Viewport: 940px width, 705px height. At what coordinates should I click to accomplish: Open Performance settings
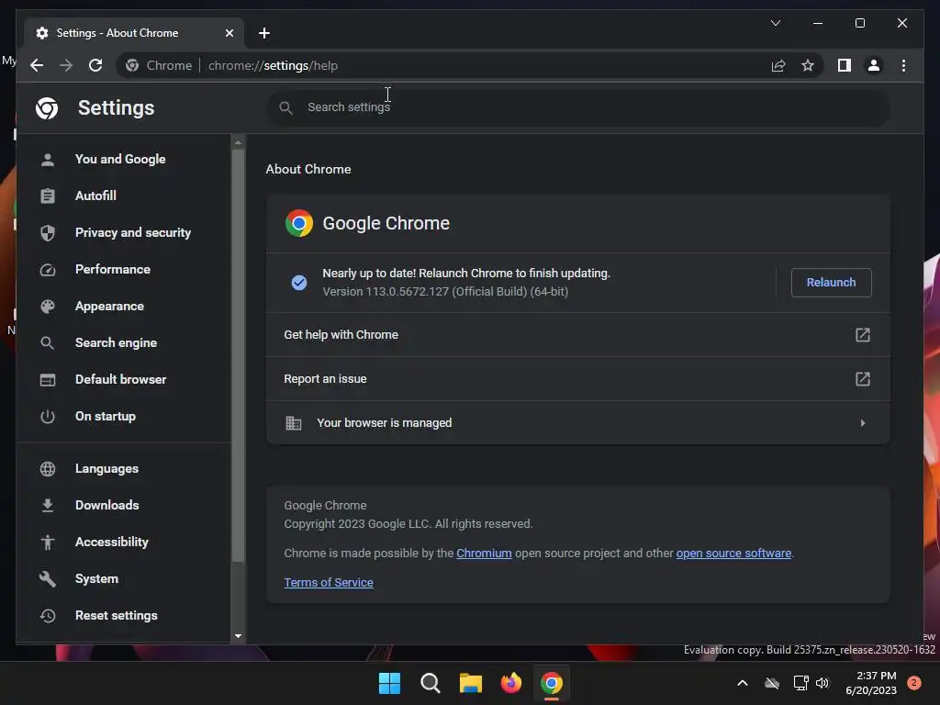(113, 269)
